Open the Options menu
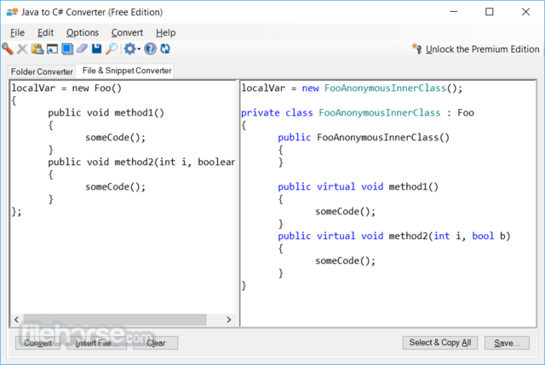The image size is (545, 365). pos(83,32)
